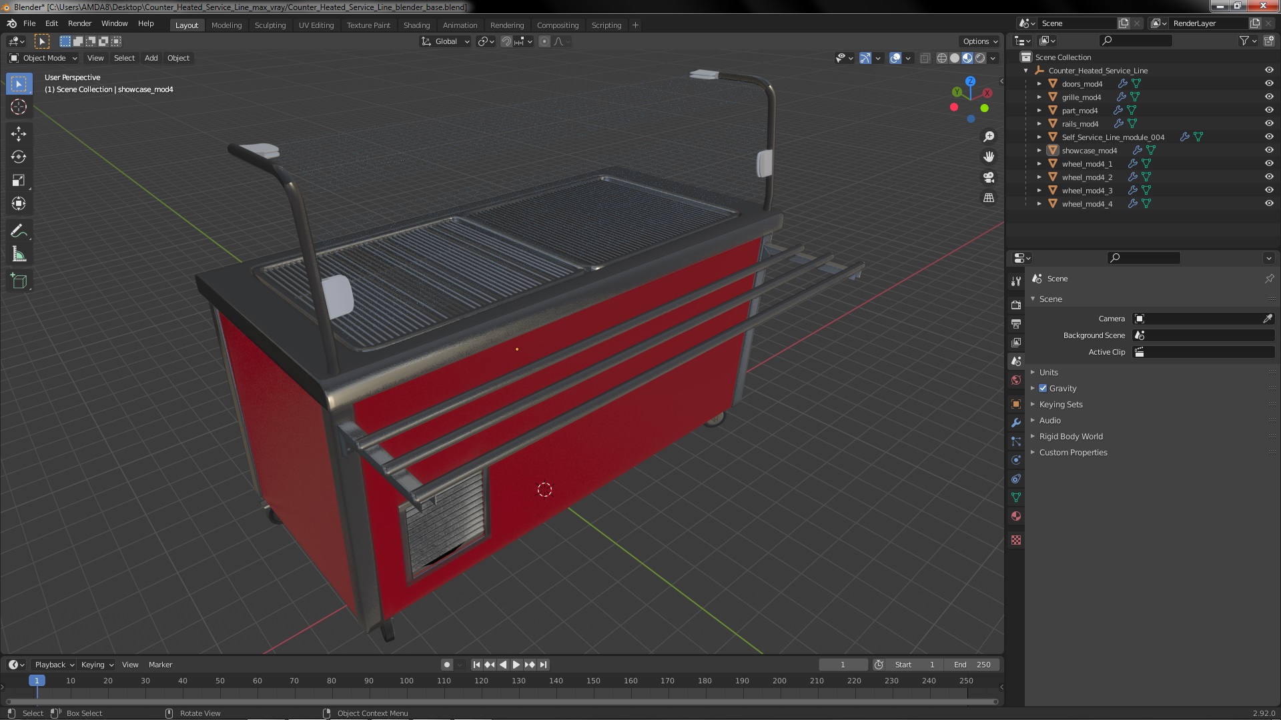The image size is (1281, 720).
Task: Switch to the UV Editing workspace tab
Action: click(x=316, y=25)
